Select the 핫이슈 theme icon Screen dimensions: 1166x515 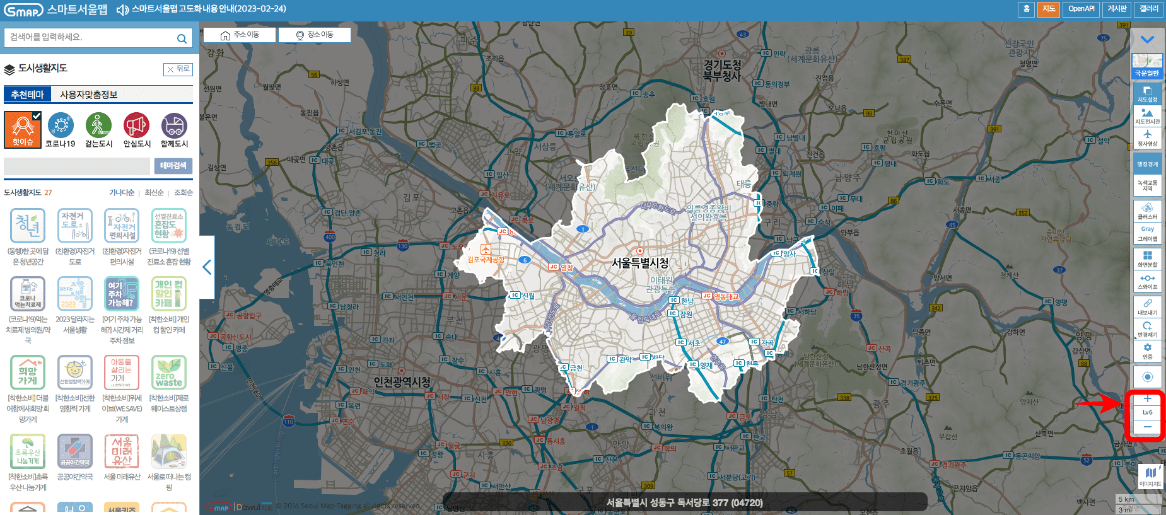coord(23,129)
